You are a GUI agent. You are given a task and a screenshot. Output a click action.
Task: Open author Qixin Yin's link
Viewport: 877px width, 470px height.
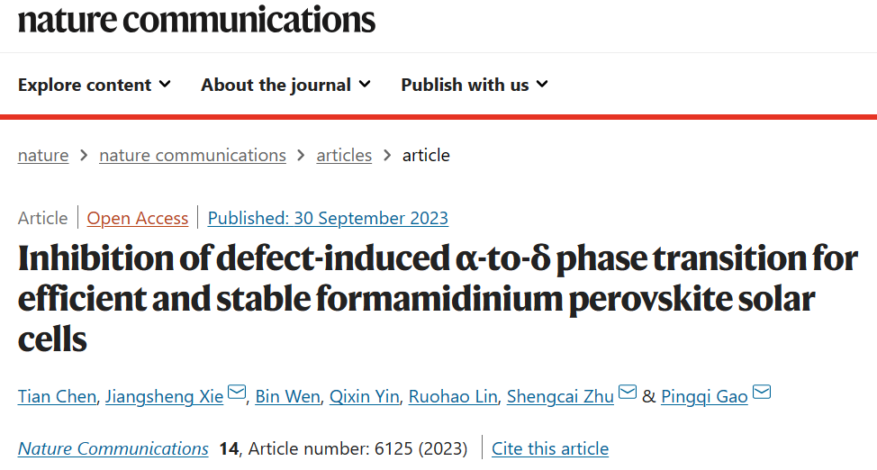click(x=364, y=396)
